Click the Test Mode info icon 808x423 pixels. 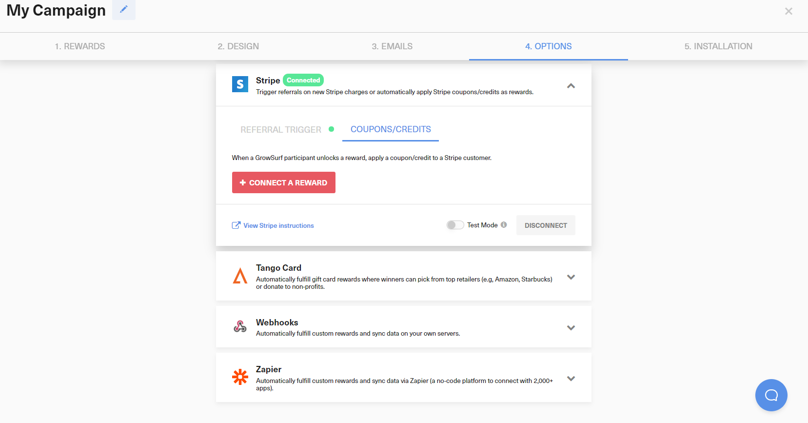coord(504,225)
